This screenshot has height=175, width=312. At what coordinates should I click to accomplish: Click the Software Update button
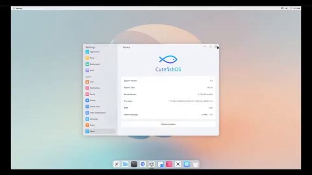point(168,124)
